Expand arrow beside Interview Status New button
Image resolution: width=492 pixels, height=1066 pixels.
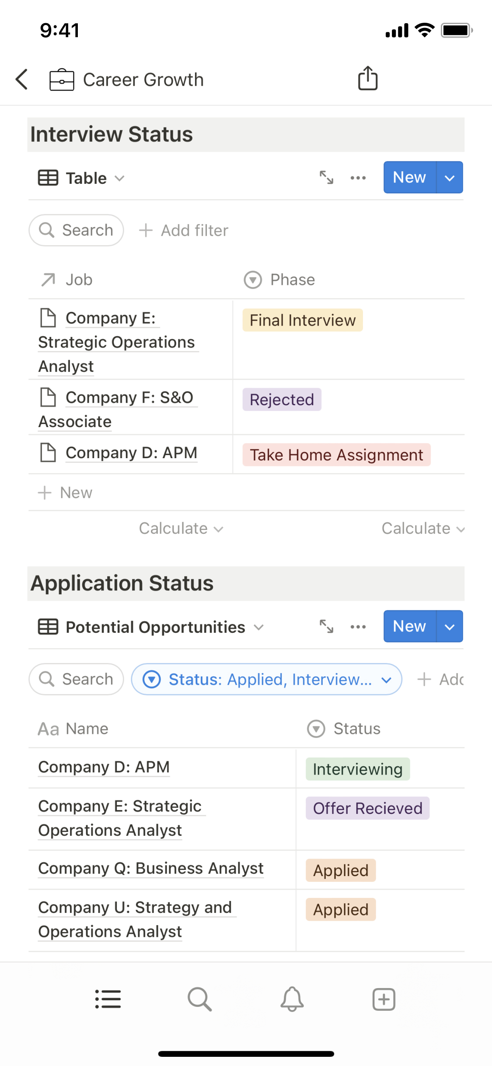click(450, 178)
